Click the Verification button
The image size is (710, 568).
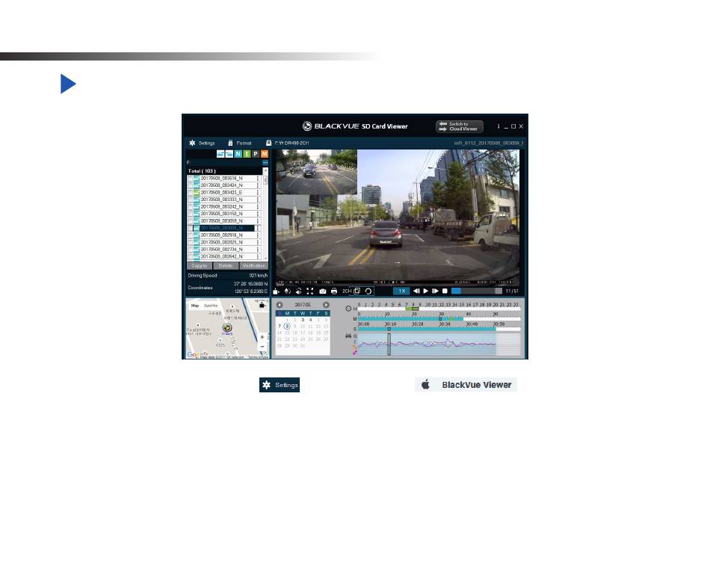[x=254, y=266]
